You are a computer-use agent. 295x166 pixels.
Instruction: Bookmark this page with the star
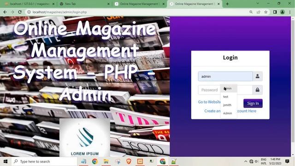(x=265, y=12)
